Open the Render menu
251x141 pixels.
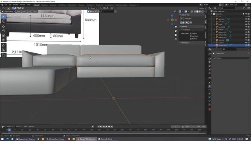[x=16, y=5]
